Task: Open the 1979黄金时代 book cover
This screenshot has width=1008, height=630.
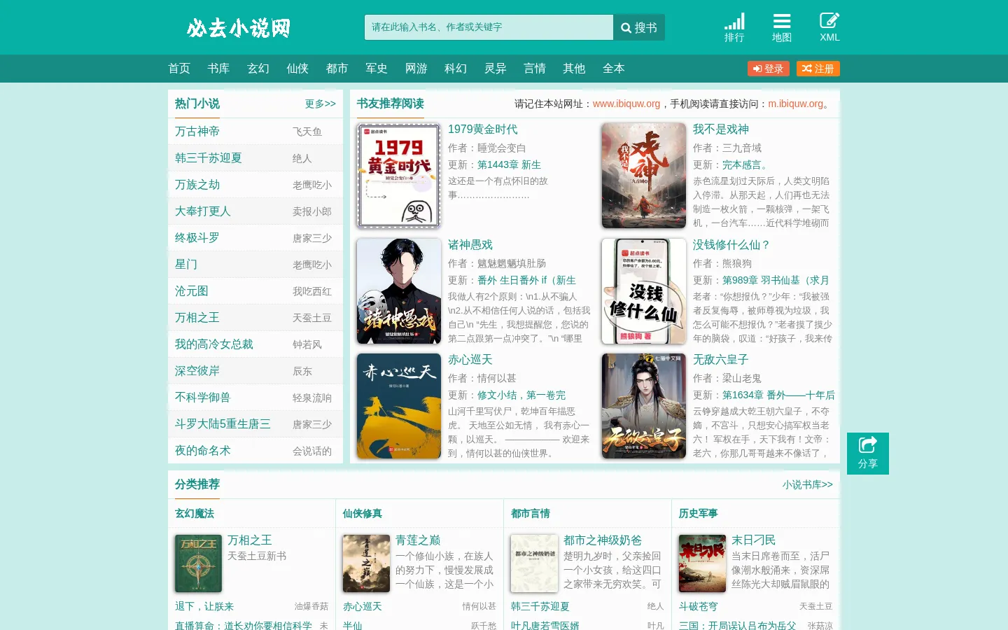Action: pyautogui.click(x=399, y=176)
